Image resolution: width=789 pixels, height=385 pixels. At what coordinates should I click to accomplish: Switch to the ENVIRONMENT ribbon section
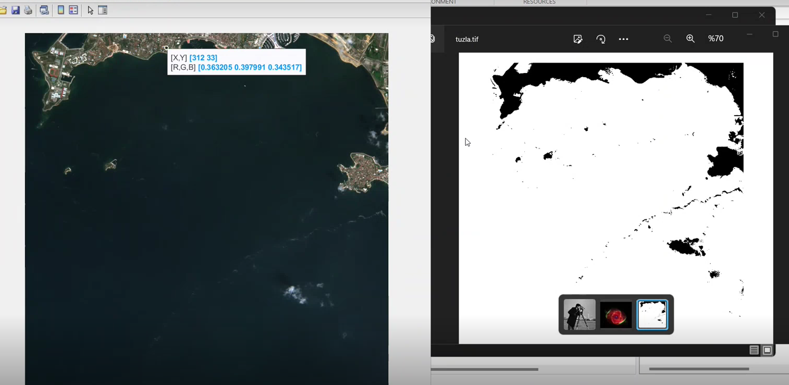click(443, 2)
